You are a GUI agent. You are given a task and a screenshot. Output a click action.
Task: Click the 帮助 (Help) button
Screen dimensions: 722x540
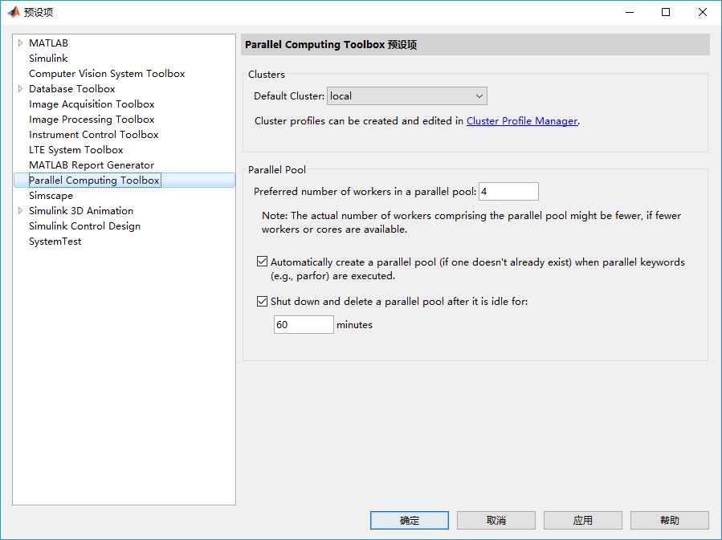click(x=669, y=520)
